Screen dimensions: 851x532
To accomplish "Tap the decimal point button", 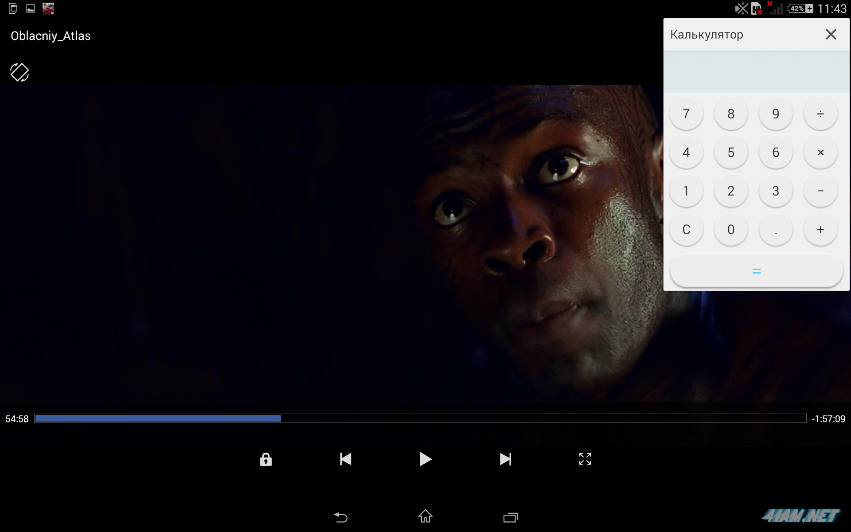I will click(776, 230).
